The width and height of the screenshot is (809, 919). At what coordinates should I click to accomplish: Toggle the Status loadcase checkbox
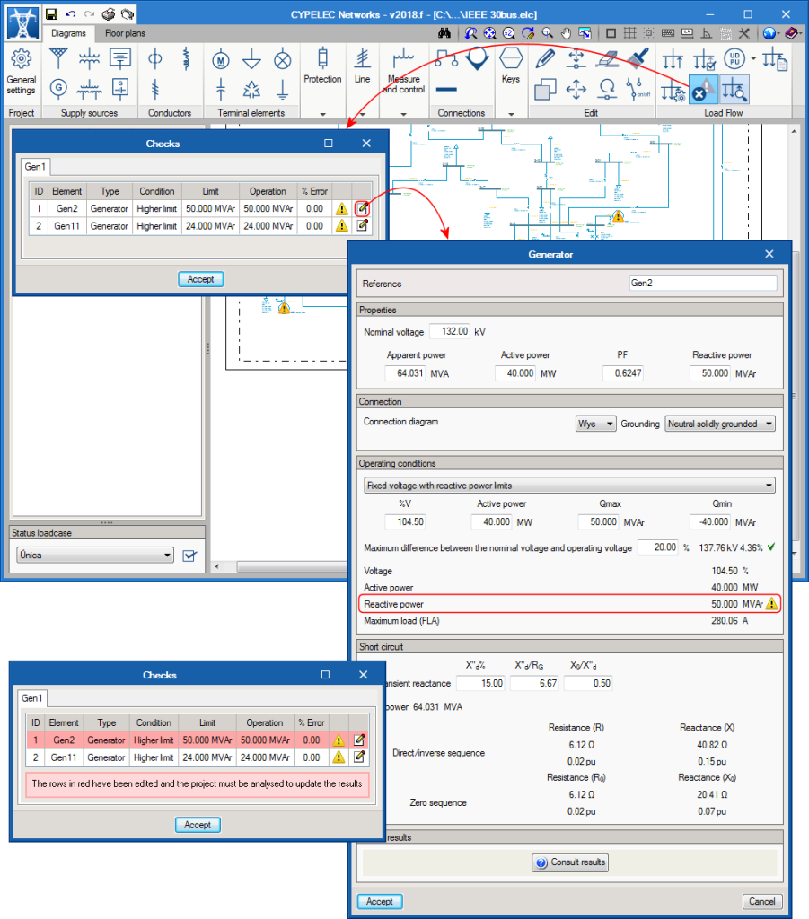(x=189, y=555)
